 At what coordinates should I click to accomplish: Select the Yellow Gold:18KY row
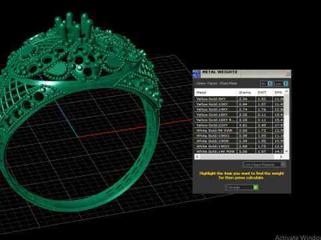[239, 115]
